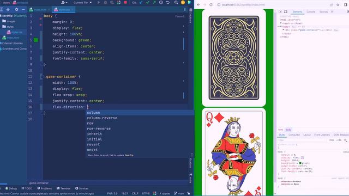Reload the browser page
The width and height of the screenshot is (349, 196).
tap(211, 5)
